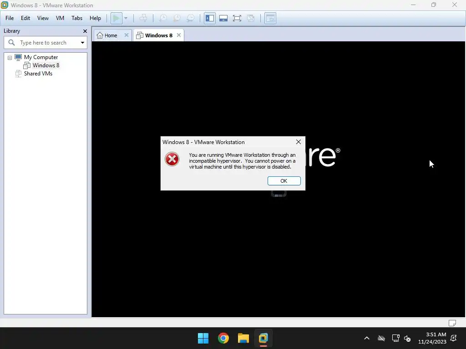Viewport: 466px width, 349px height.
Task: Click the OneDrive cloud tray icon
Action: click(x=381, y=338)
